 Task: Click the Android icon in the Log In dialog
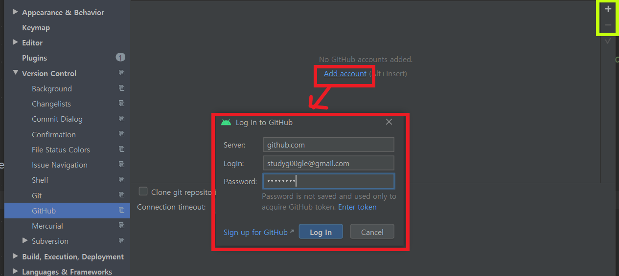[226, 122]
